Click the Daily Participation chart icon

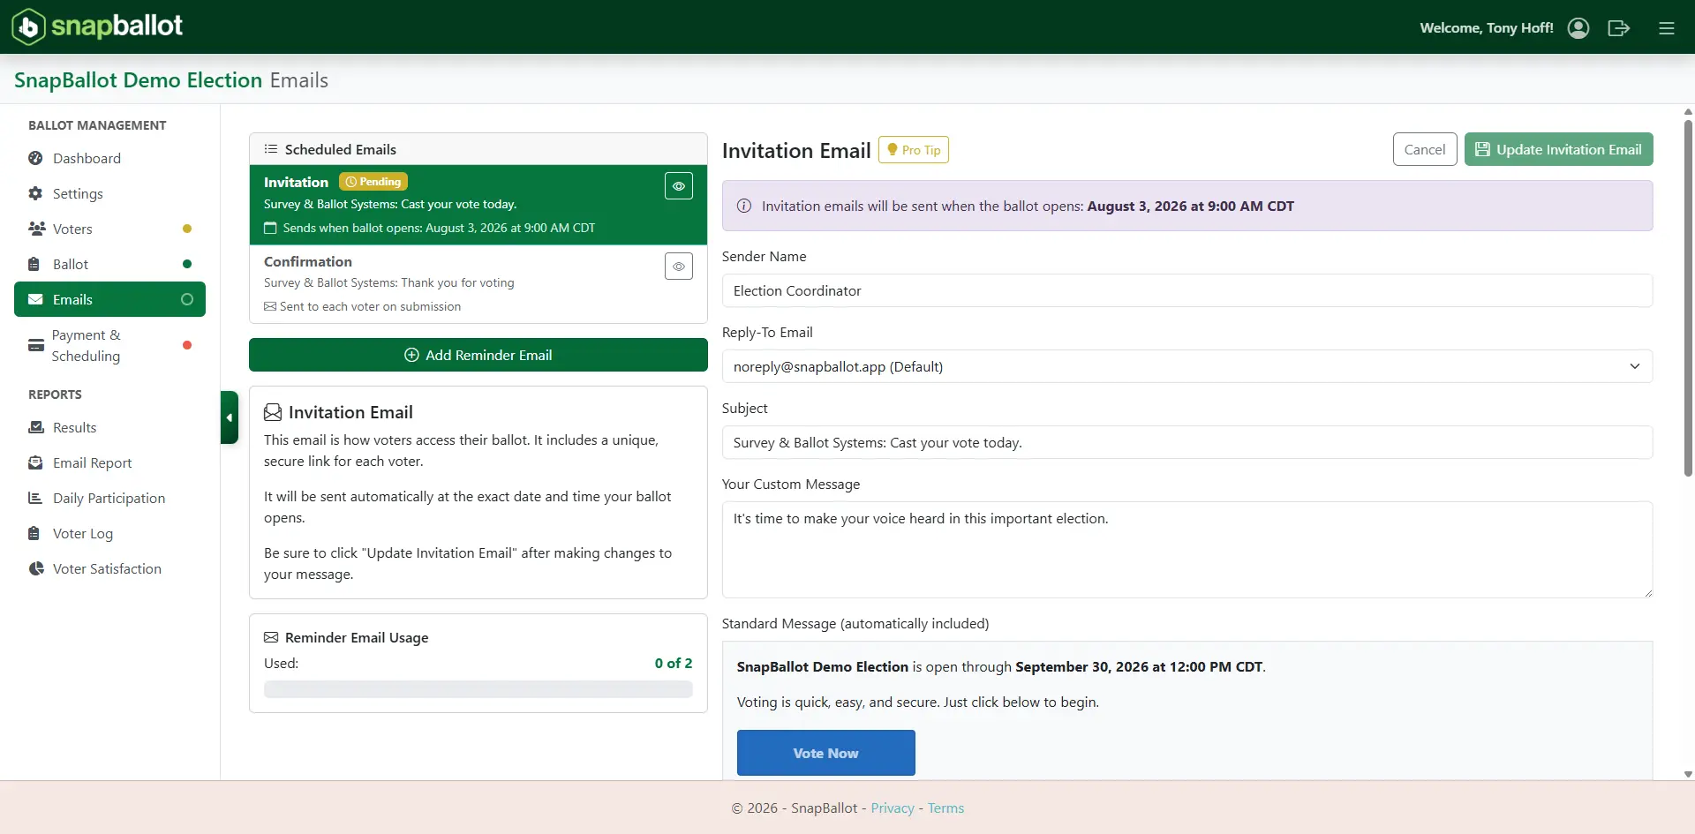point(35,498)
